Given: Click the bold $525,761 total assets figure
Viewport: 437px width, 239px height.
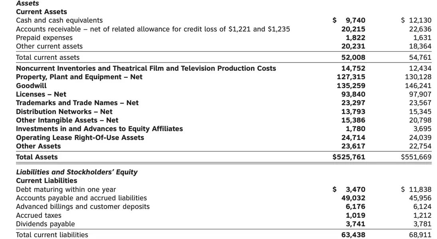Looking at the screenshot, I should (x=349, y=157).
